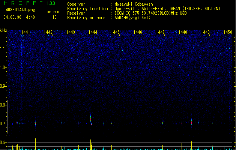
Task: Click the 'Receiver' label
Action: 76,13
